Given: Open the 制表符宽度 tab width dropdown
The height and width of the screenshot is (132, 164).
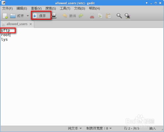Looking at the screenshot, I should click(99, 128).
